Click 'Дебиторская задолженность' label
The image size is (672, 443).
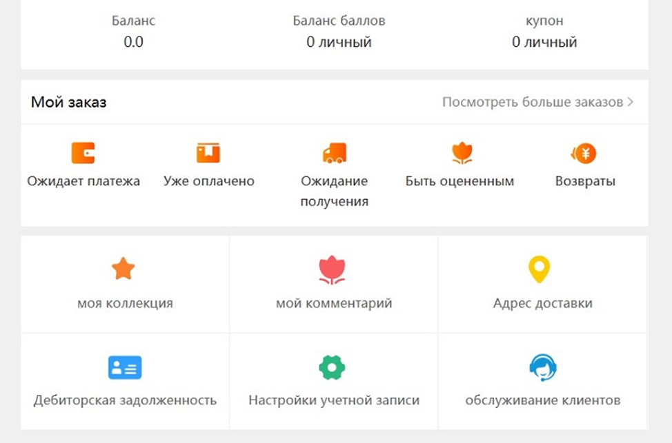[x=125, y=399]
